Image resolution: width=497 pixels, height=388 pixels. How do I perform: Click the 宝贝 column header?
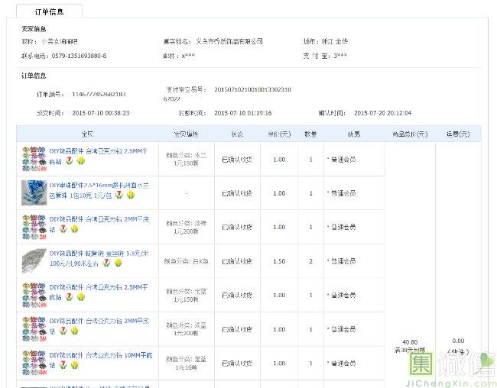tap(87, 134)
